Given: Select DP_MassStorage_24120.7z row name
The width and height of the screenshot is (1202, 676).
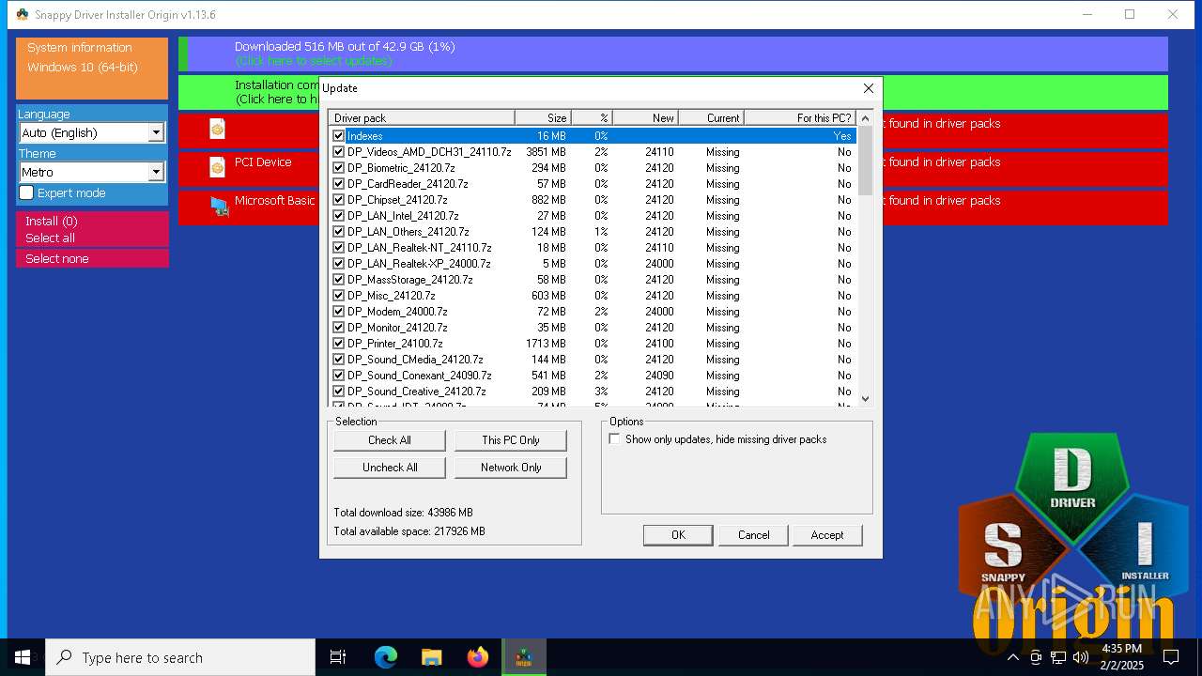Looking at the screenshot, I should click(x=410, y=280).
